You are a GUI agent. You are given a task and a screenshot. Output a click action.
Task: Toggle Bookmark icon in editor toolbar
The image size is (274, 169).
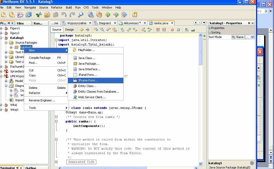(x=123, y=30)
